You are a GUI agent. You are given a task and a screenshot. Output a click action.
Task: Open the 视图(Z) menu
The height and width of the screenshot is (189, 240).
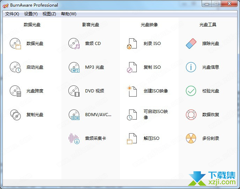49,14
